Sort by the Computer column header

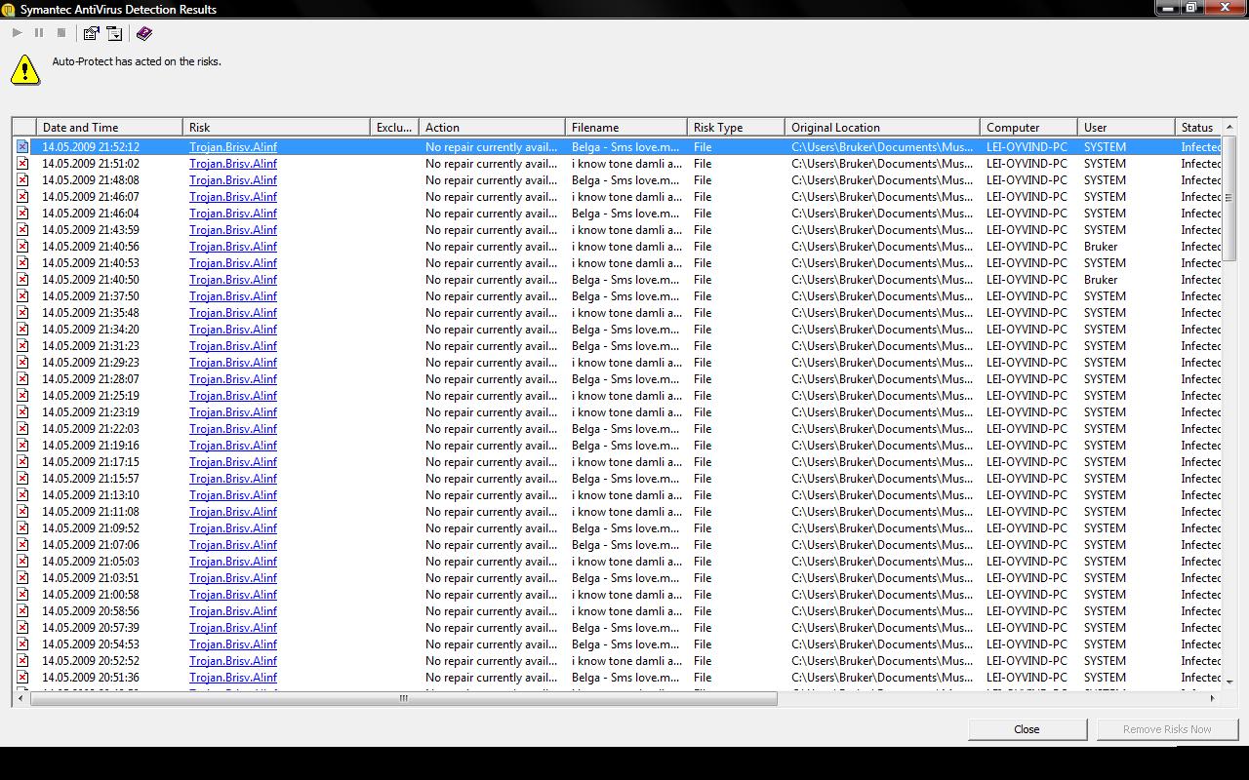click(1028, 128)
